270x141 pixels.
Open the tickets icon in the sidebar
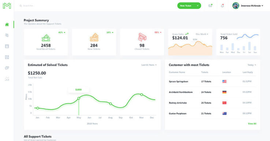pos(7,35)
